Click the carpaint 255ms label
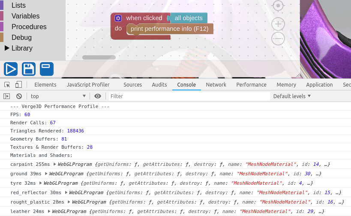Image resolution: width=351 pixels, height=216 pixels. 30,164
